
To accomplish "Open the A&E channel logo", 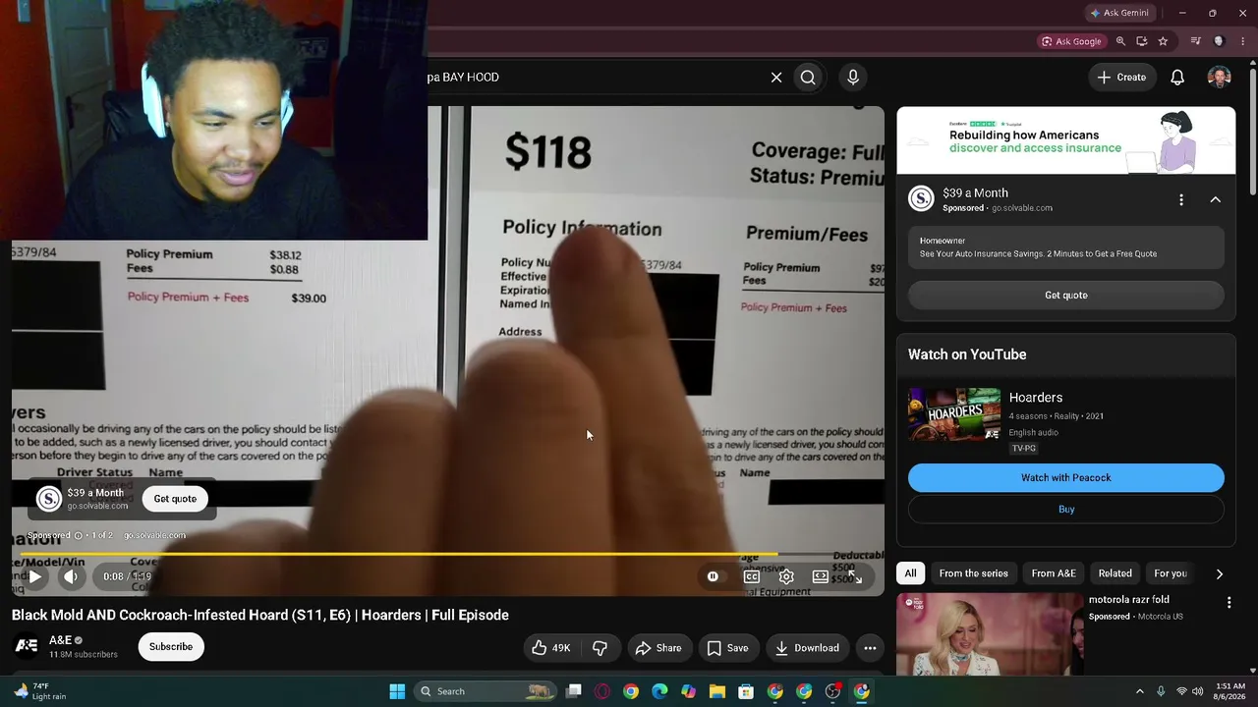I will tap(27, 646).
